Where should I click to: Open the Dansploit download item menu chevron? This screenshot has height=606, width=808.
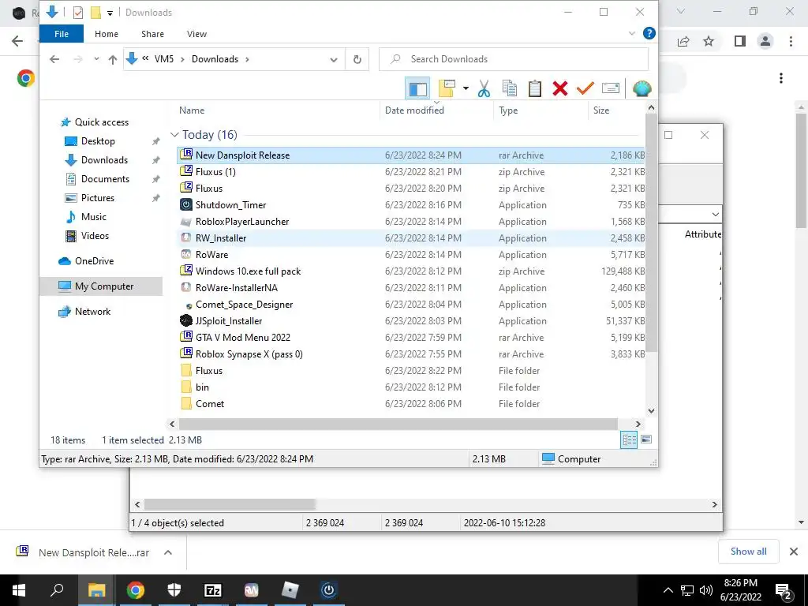pyautogui.click(x=167, y=552)
